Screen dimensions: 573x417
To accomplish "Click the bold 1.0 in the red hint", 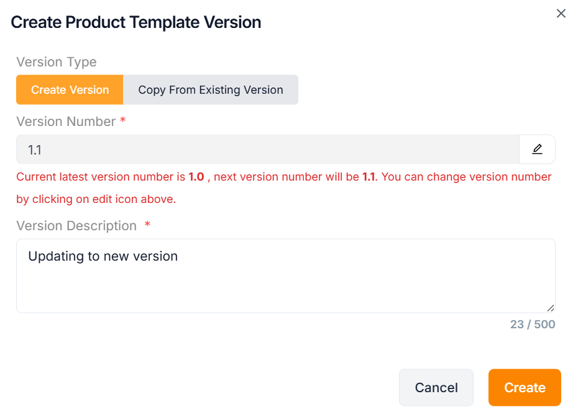I will pyautogui.click(x=196, y=177).
